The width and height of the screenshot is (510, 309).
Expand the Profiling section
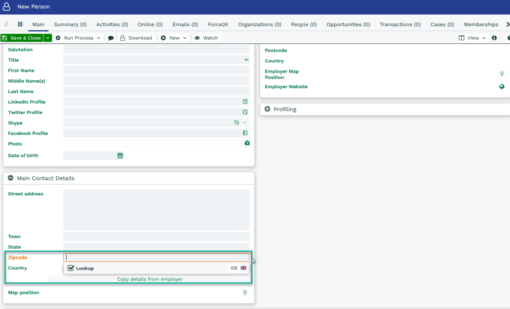coord(267,109)
